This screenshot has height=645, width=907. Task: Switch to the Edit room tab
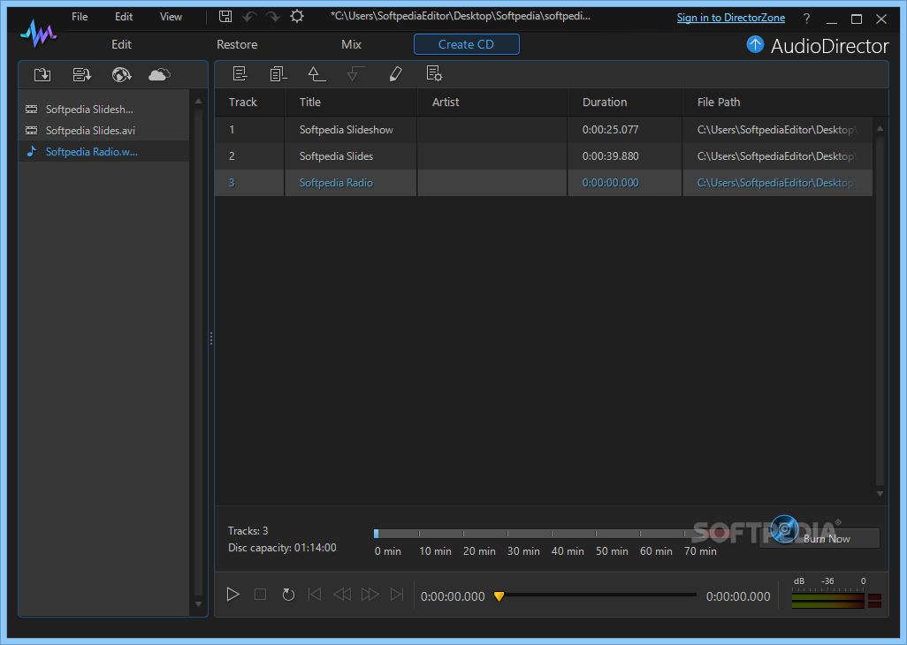(121, 44)
